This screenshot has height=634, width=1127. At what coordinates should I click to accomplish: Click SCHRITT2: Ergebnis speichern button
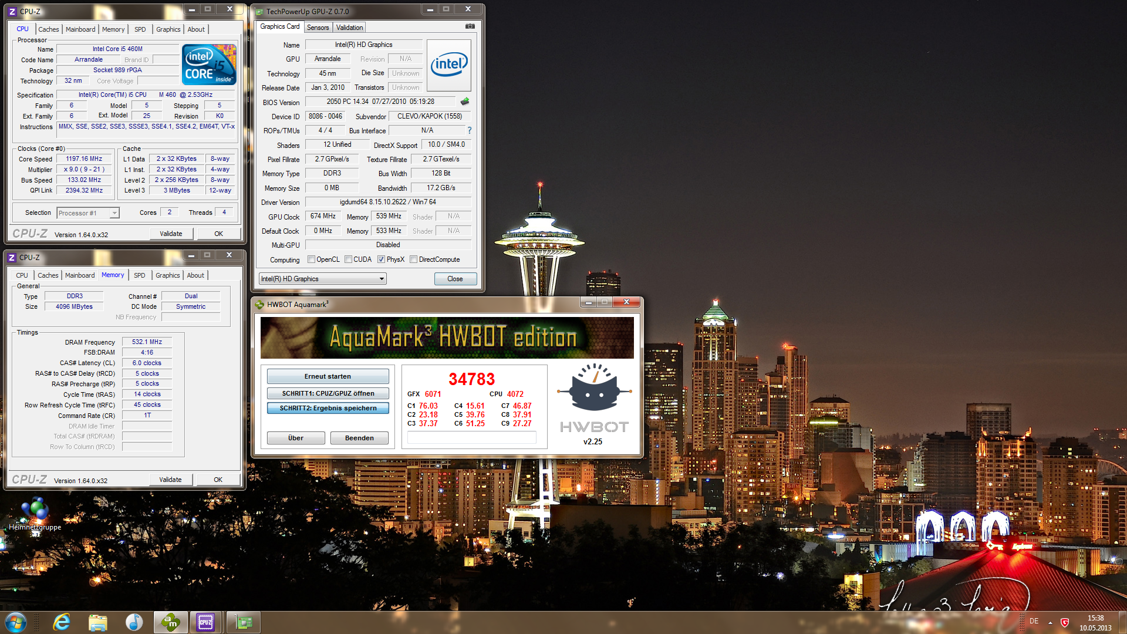[328, 408]
